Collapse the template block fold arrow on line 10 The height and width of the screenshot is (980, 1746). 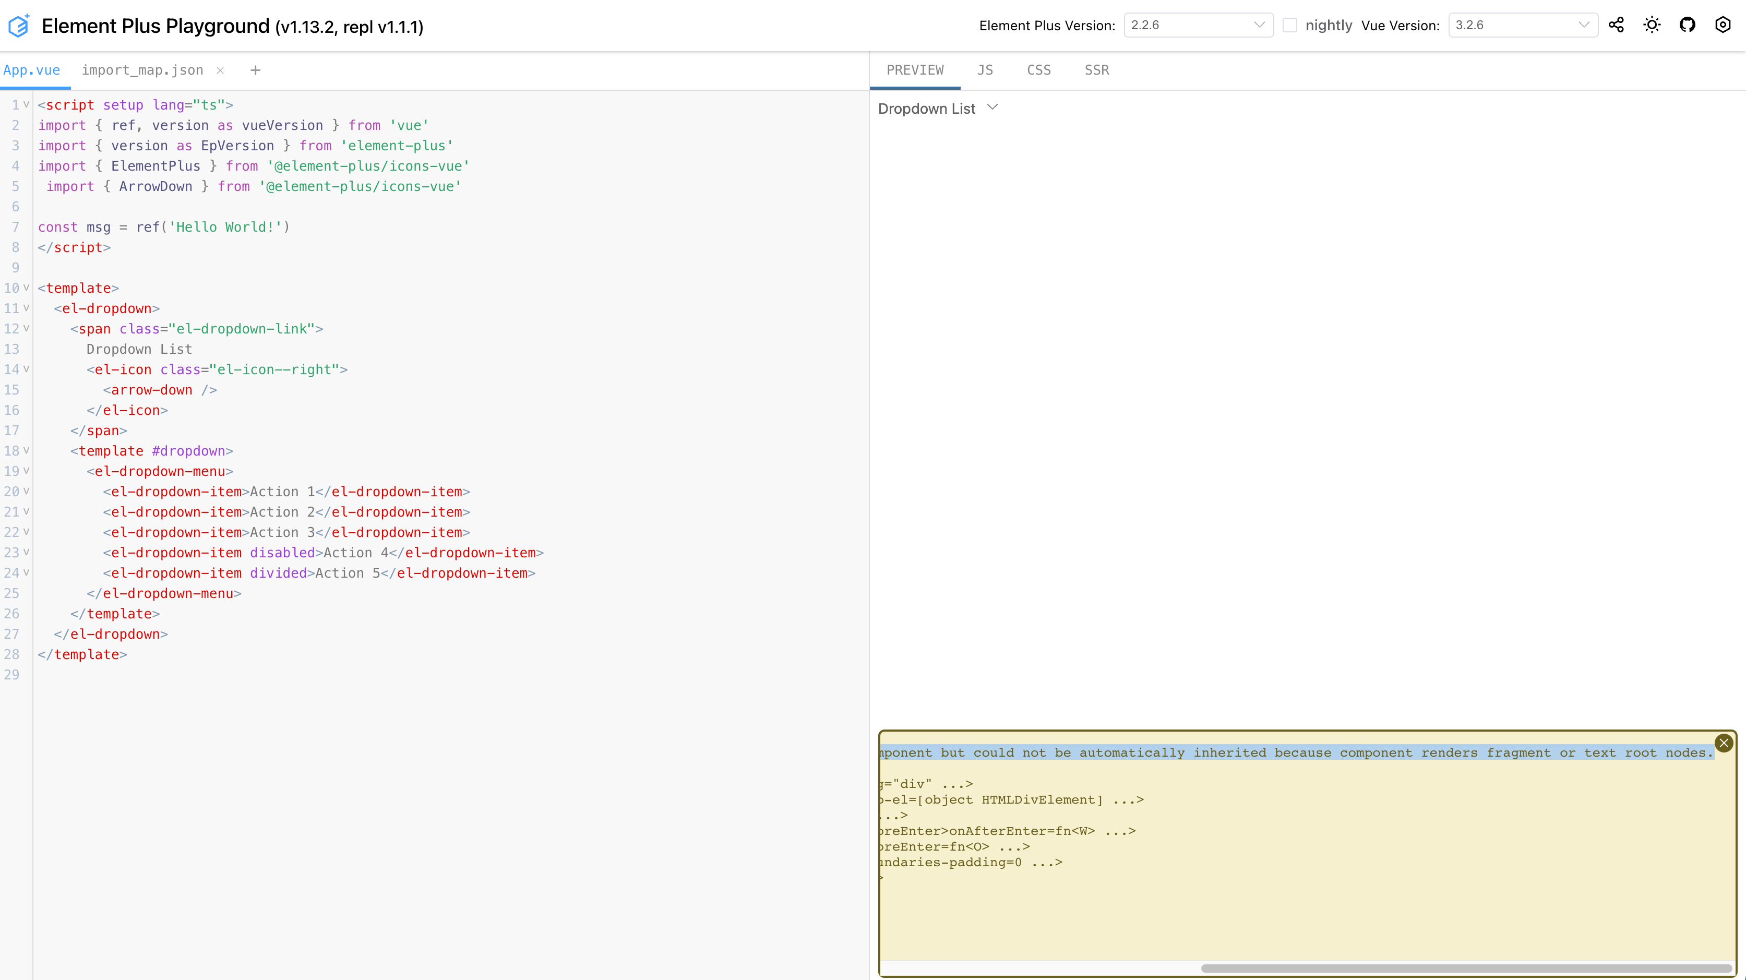pyautogui.click(x=26, y=288)
